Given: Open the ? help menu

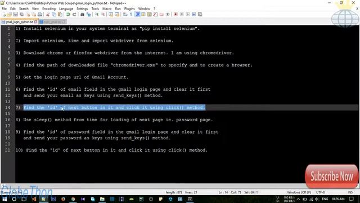Looking at the screenshot, I should coord(154,8).
